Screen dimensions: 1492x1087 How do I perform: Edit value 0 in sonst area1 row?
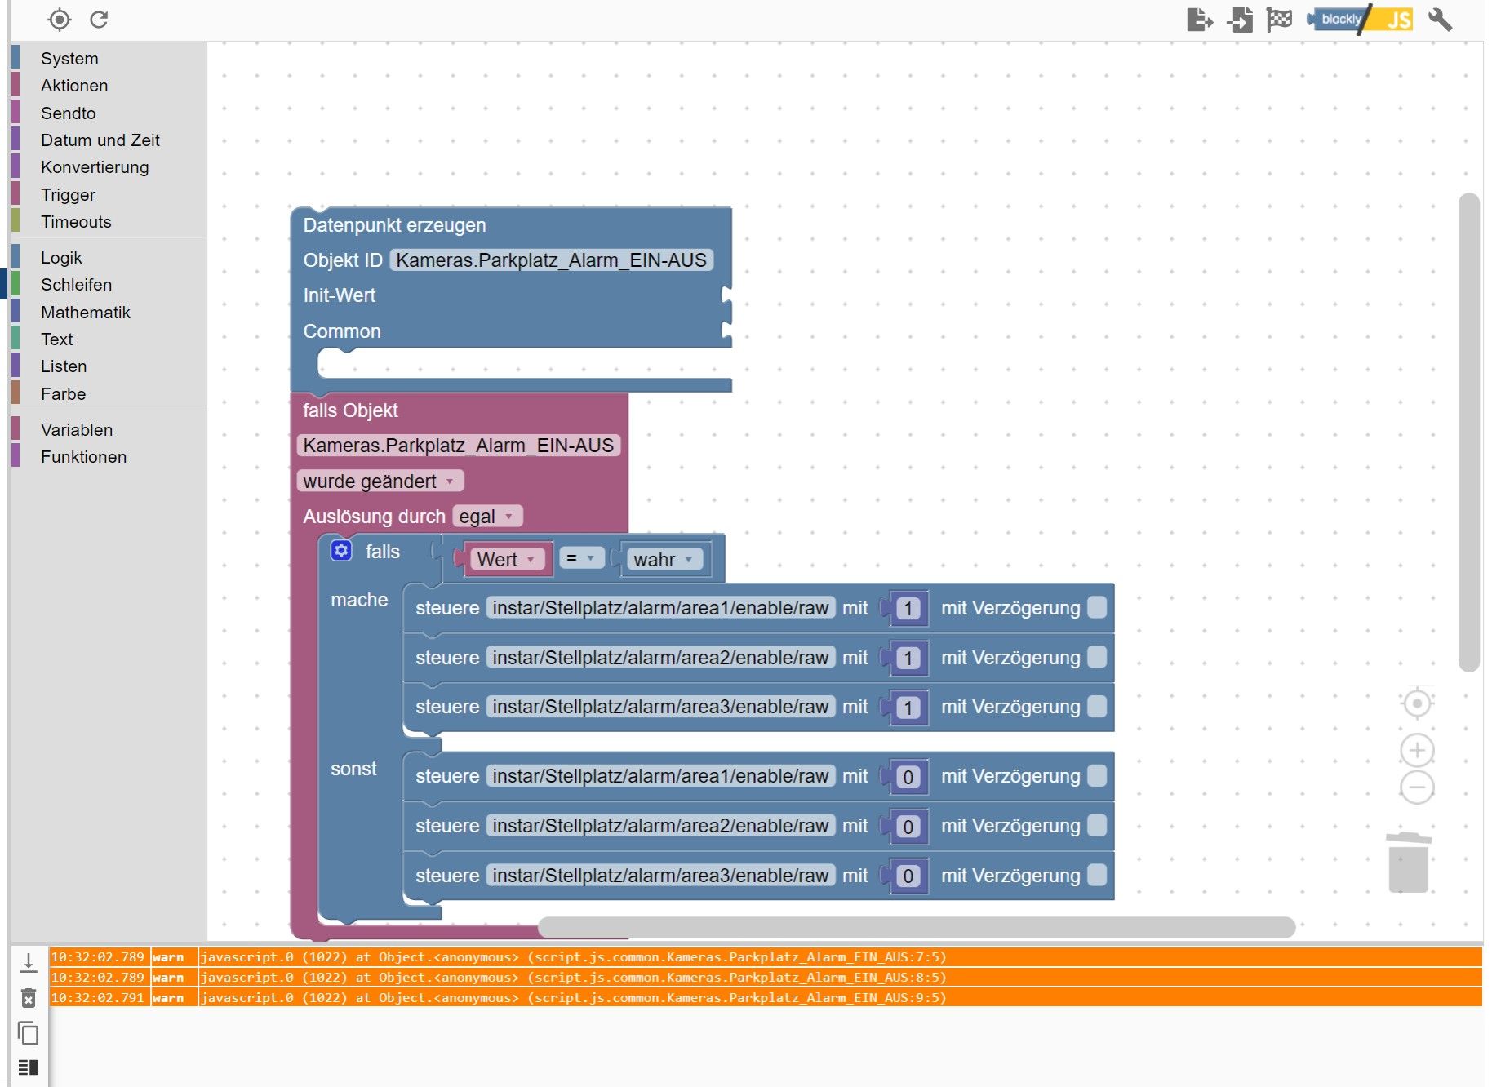[908, 777]
